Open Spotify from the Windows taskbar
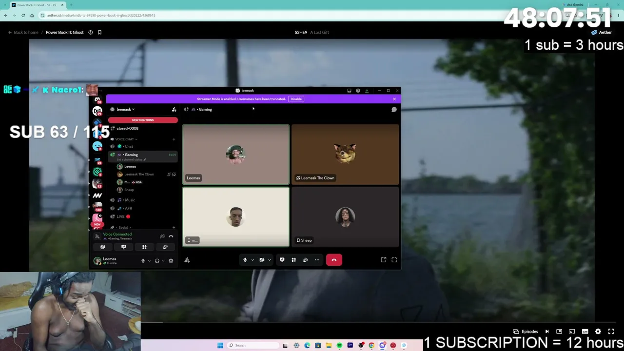The image size is (624, 351). [x=339, y=345]
